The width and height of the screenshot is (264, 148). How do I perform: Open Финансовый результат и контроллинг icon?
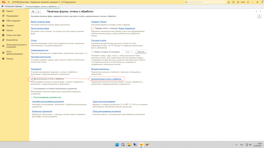(x=3, y=46)
